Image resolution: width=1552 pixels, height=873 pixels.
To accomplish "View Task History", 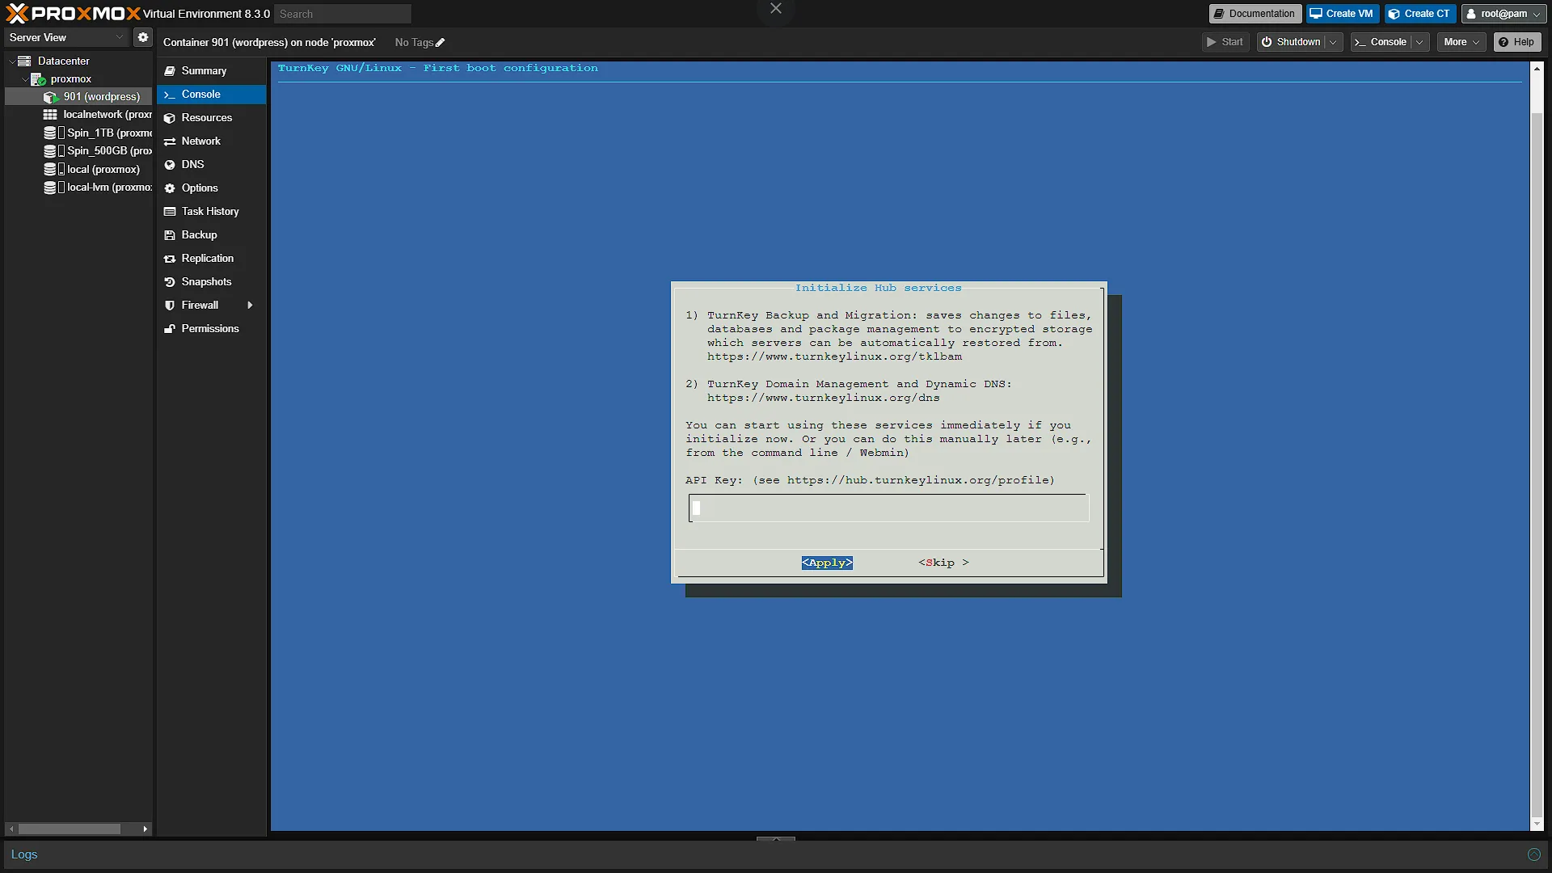I will tap(211, 211).
